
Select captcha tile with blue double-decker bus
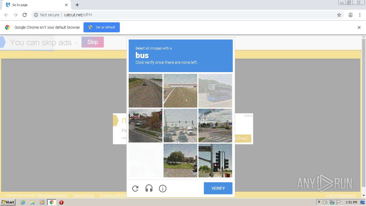click(215, 91)
